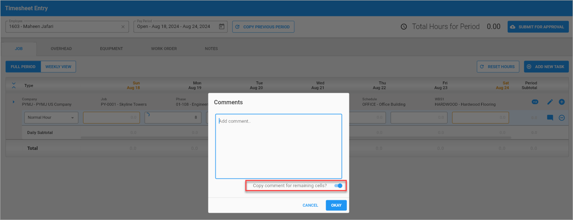The height and width of the screenshot is (220, 573).
Task: Click the Total Hours for Period value 0.00
Action: pos(494,27)
